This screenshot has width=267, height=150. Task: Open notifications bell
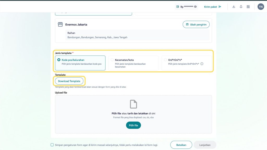pyautogui.click(x=241, y=7)
